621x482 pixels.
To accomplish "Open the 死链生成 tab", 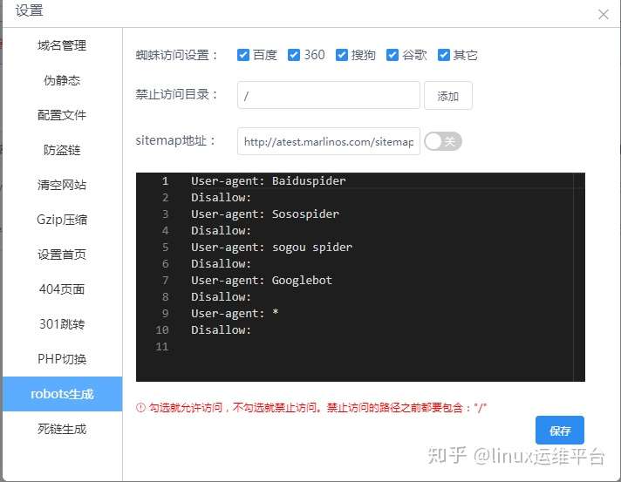I will coord(62,429).
